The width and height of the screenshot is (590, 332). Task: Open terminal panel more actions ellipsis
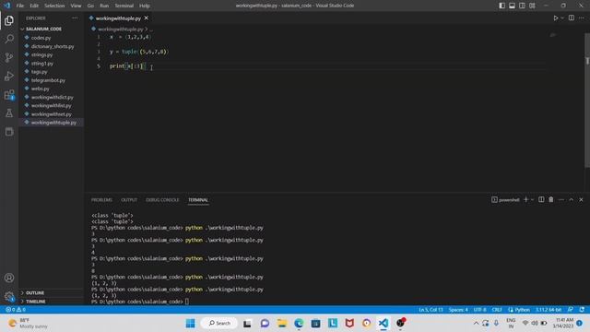click(x=561, y=199)
